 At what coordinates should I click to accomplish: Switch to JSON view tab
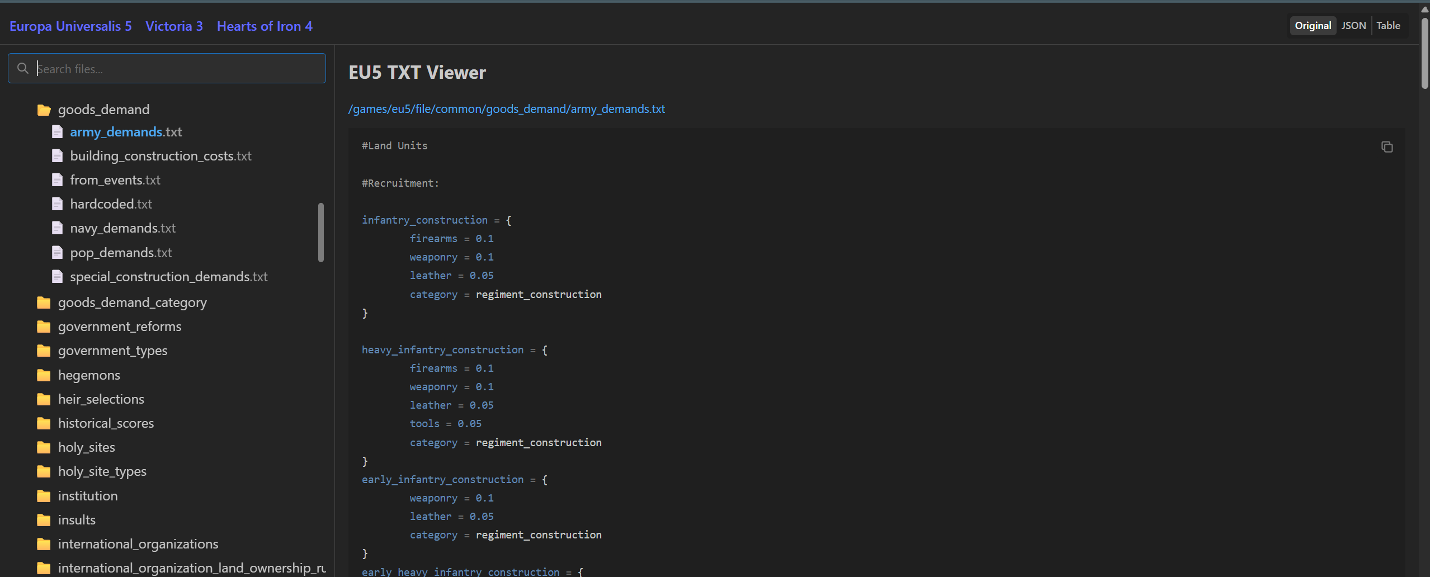(x=1353, y=26)
